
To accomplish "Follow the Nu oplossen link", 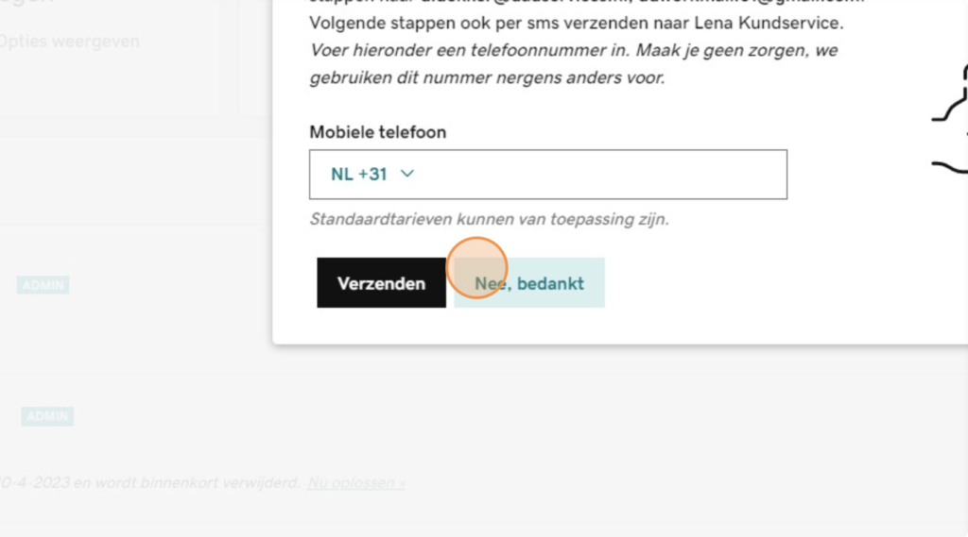I will (x=356, y=483).
